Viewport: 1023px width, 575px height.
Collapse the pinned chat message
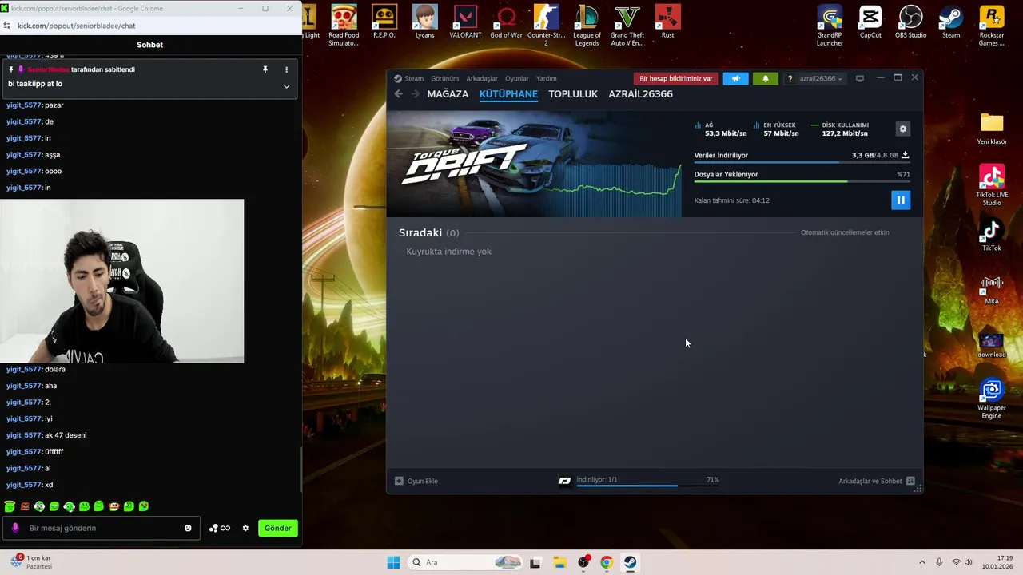click(x=286, y=86)
